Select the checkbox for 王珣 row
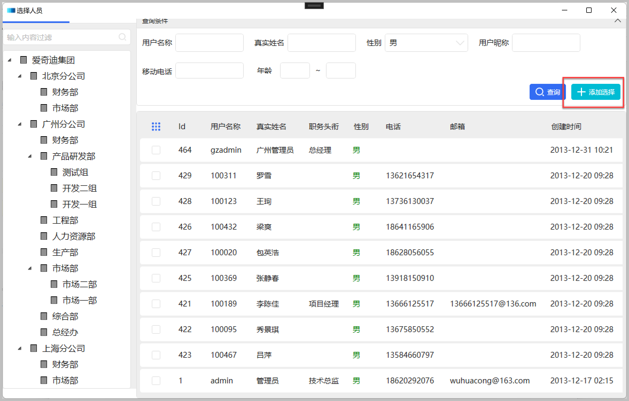Viewport: 629px width, 401px height. click(x=156, y=201)
